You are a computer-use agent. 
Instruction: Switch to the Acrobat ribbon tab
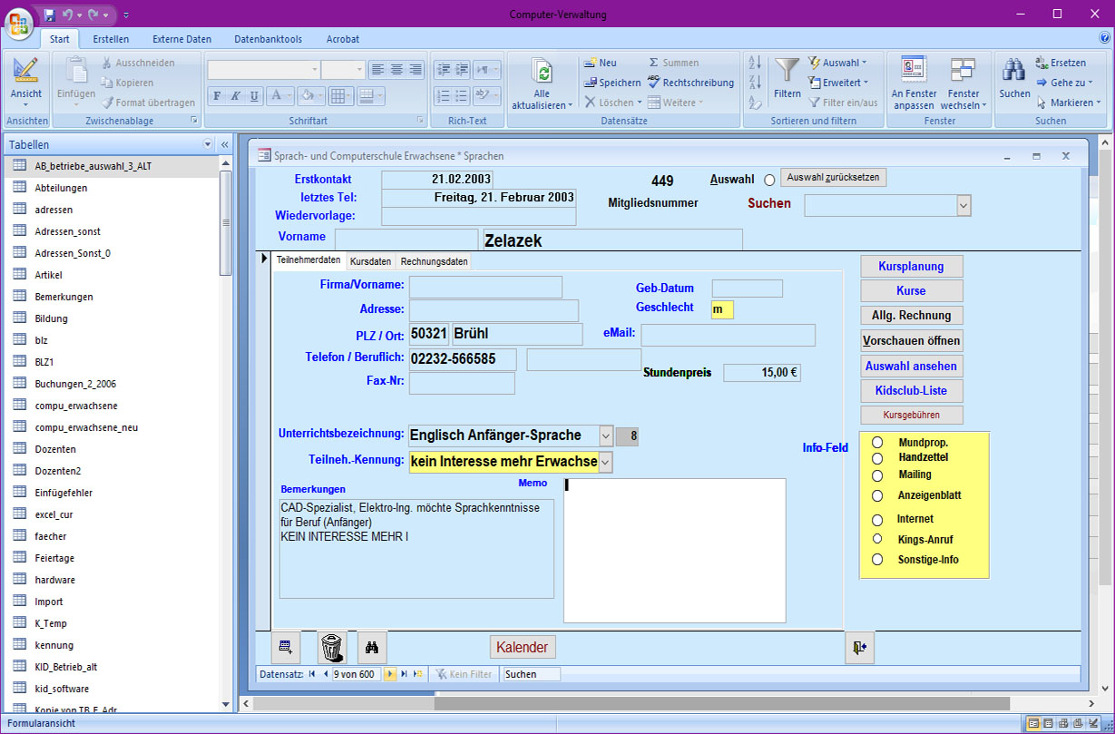(x=343, y=39)
